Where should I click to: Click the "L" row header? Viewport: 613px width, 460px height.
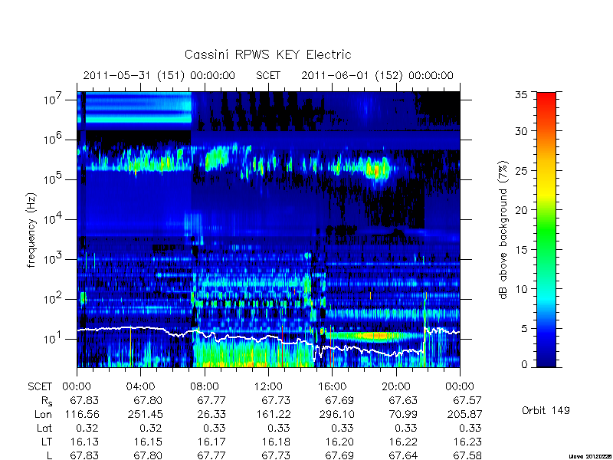tap(49, 455)
